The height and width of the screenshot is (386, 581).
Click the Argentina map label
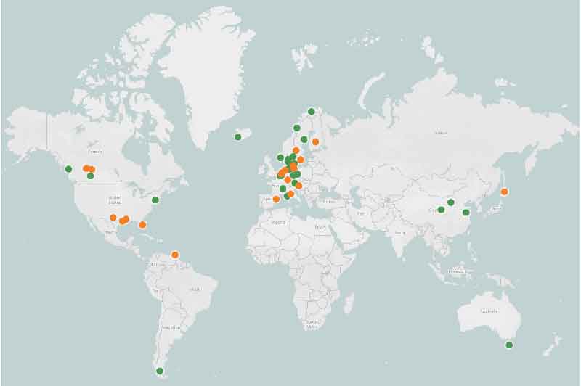click(171, 327)
